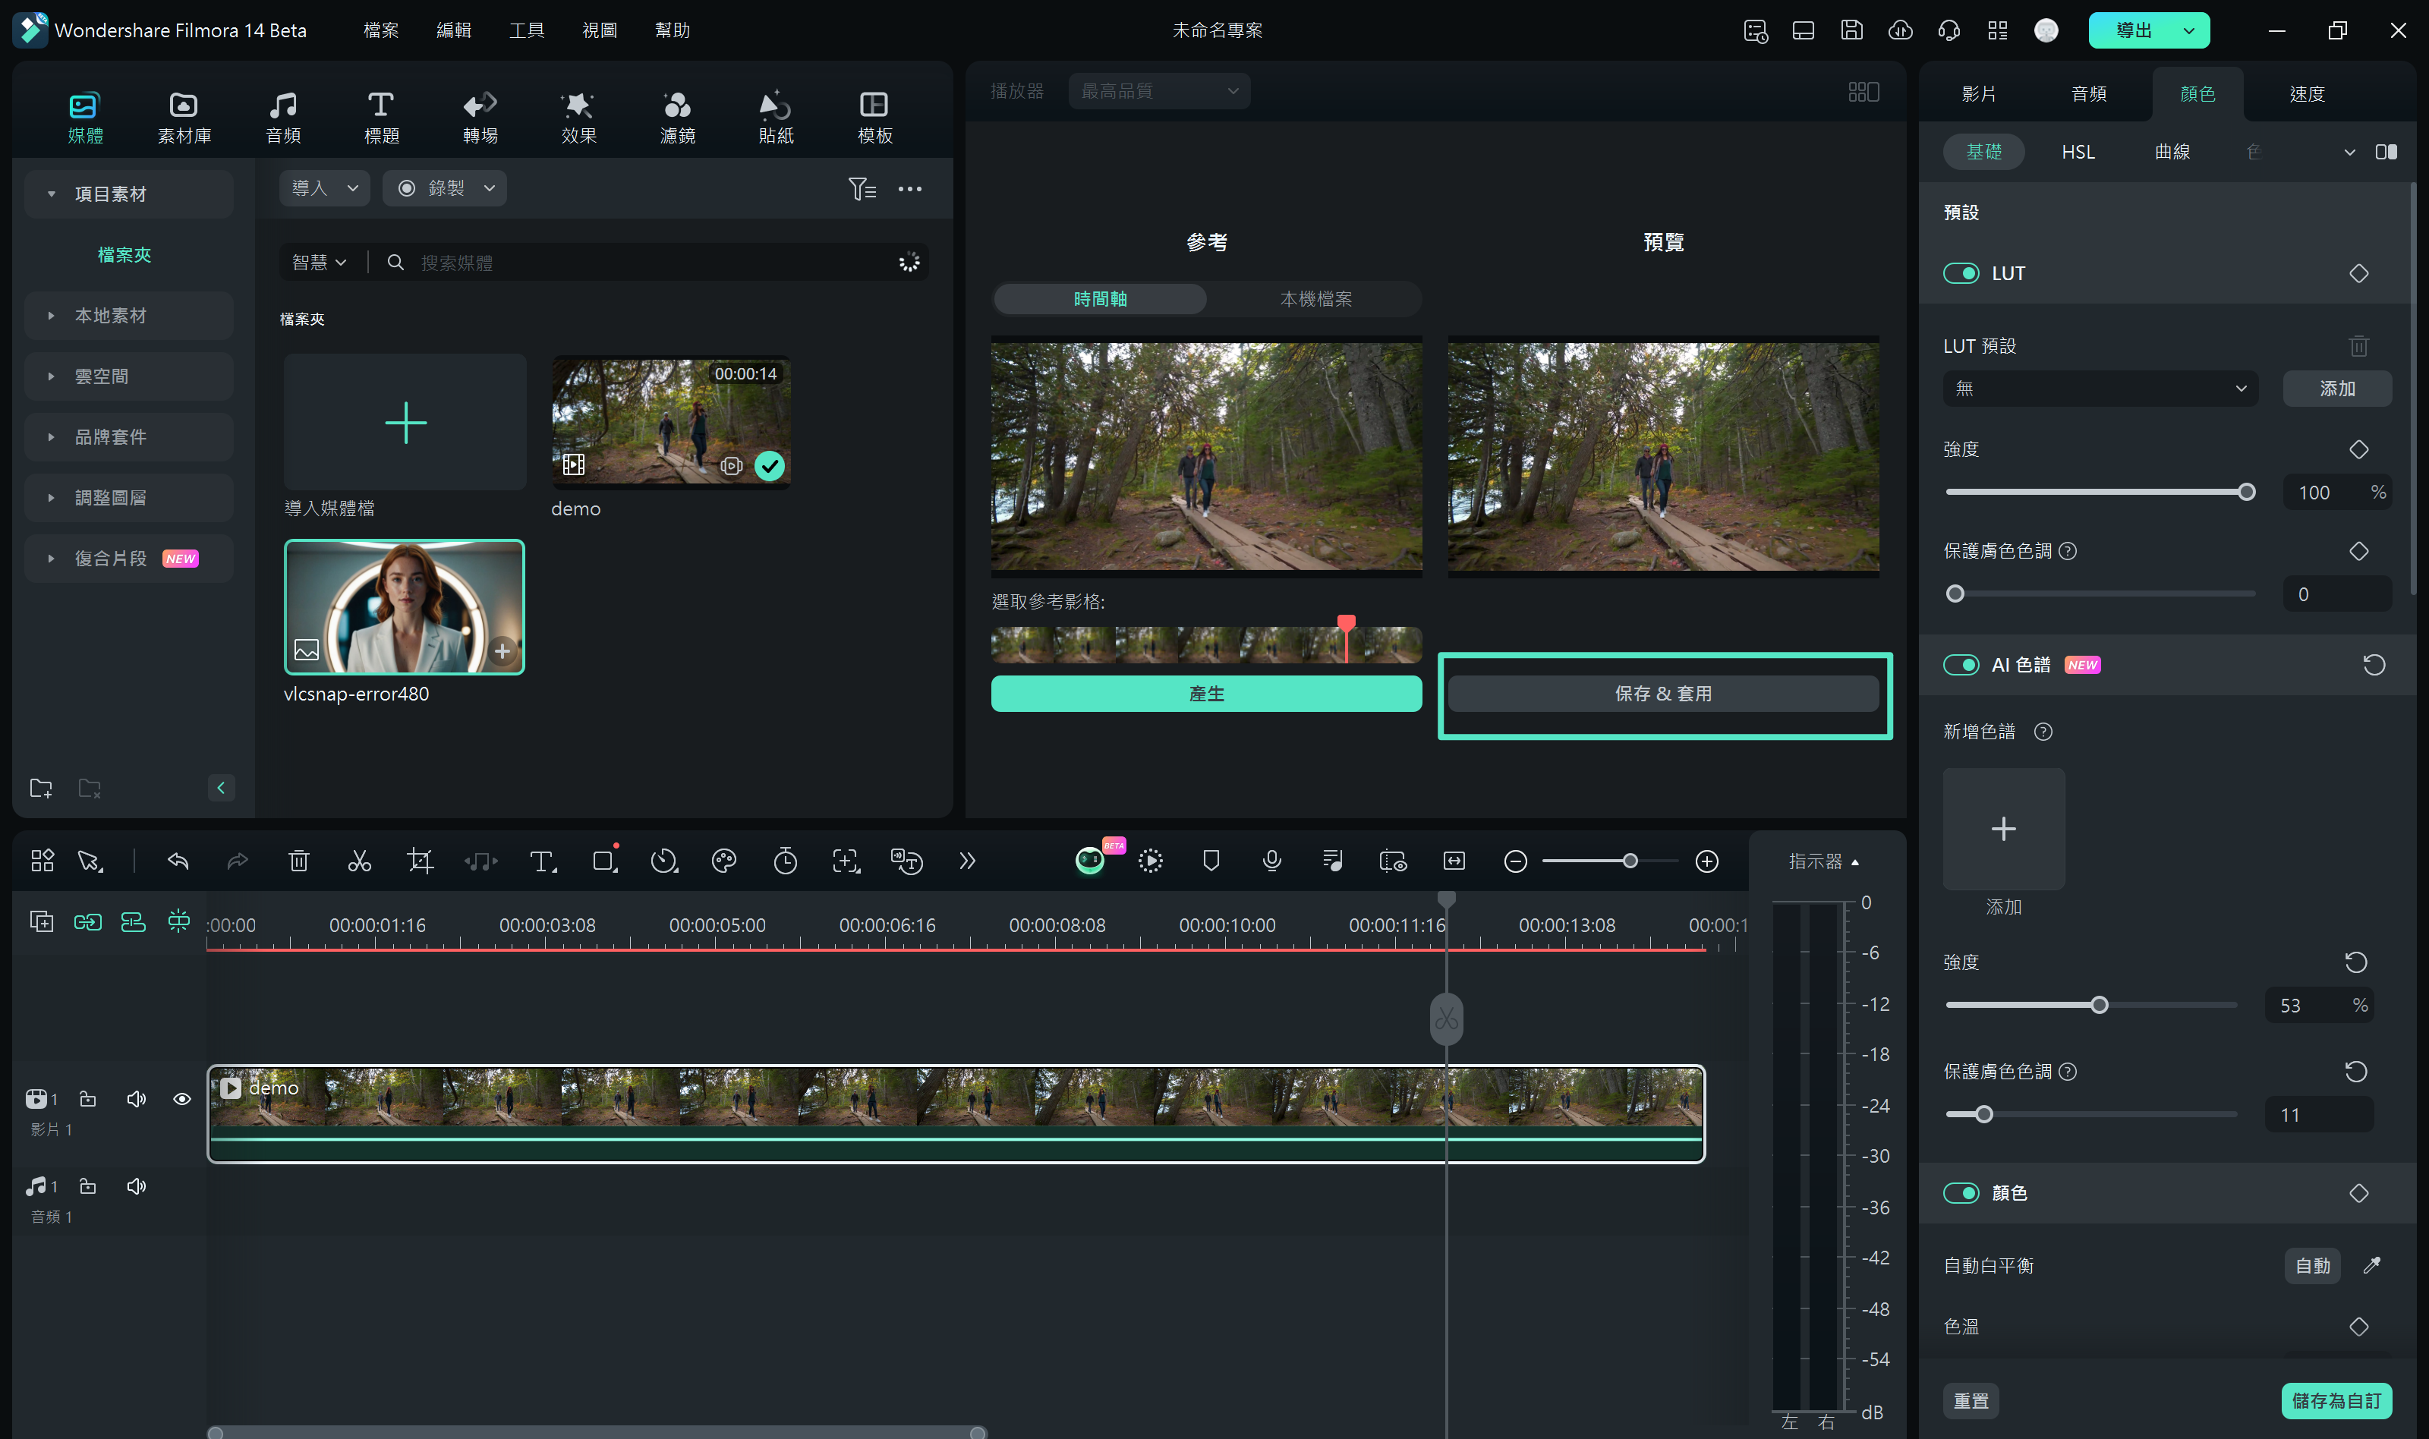Click the 產生 generate button
Image resolution: width=2429 pixels, height=1439 pixels.
(1206, 694)
